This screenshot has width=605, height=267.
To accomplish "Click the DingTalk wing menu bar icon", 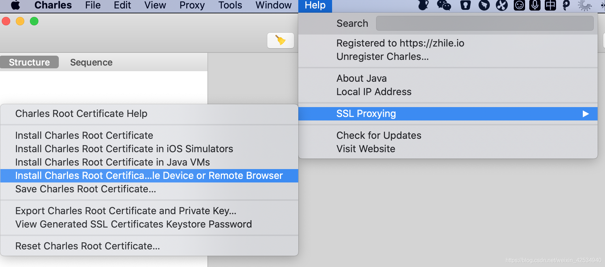I will tap(484, 5).
